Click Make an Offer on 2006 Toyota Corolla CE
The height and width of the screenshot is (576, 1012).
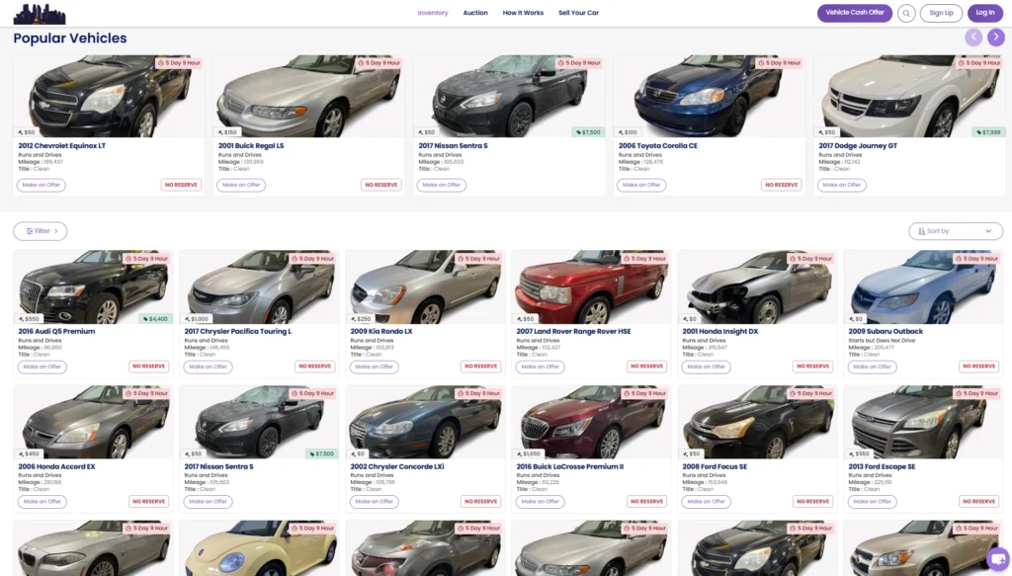point(640,185)
